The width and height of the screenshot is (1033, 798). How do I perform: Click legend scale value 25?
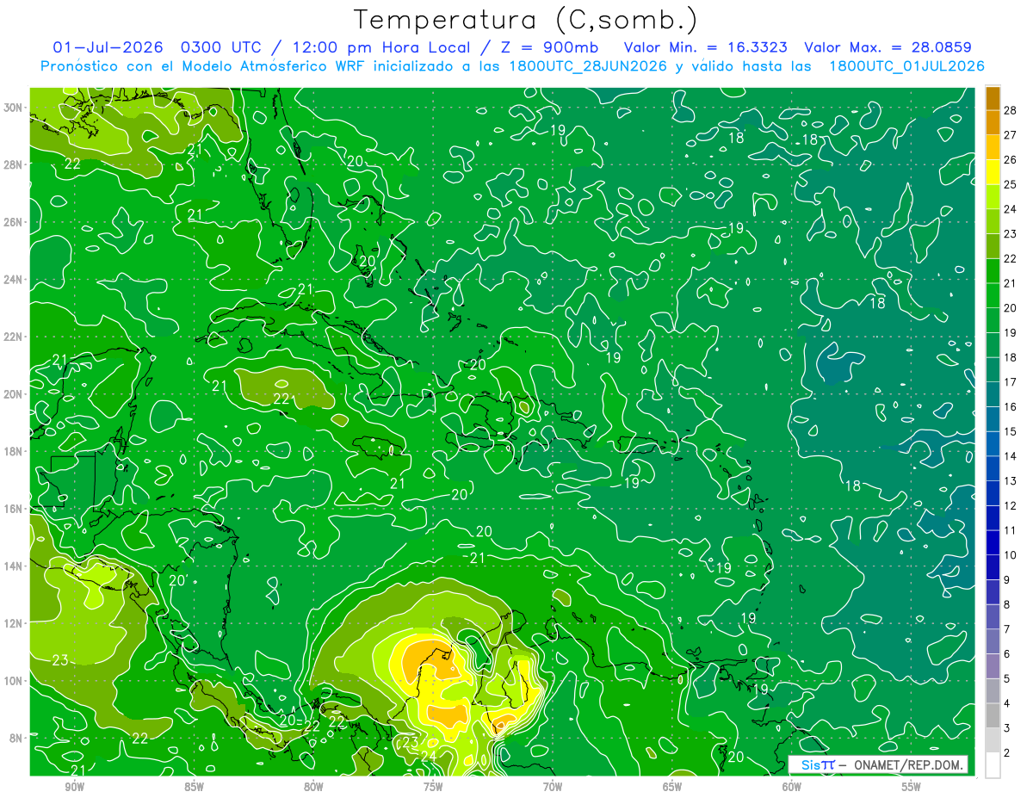point(1011,184)
